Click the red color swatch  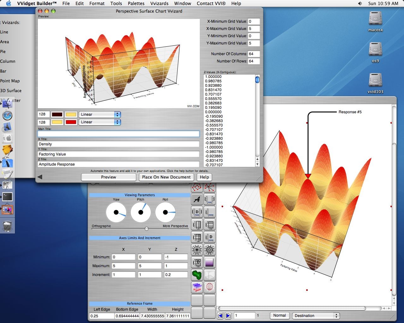click(71, 122)
